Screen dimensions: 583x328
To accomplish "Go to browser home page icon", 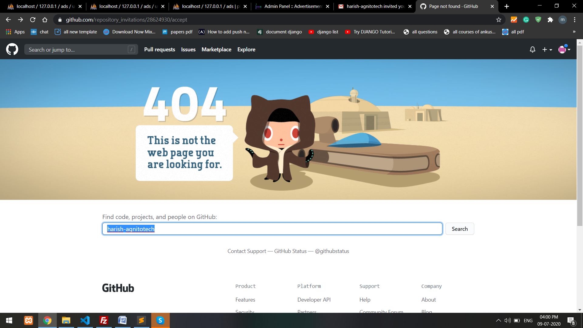I will 45,20.
